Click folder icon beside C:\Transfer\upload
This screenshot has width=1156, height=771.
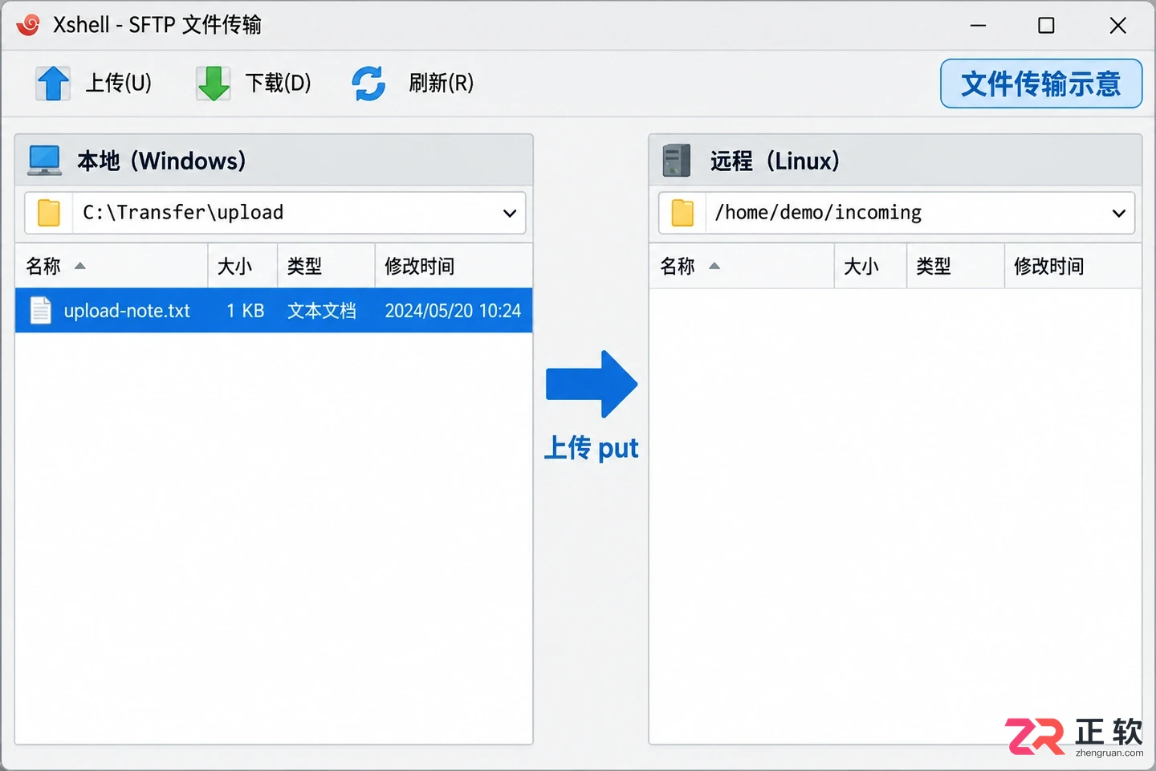pos(49,213)
